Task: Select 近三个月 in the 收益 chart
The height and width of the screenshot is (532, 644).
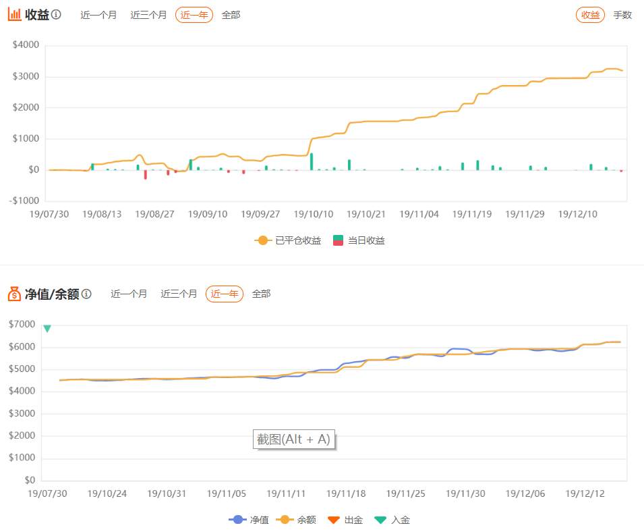Action: click(x=148, y=16)
